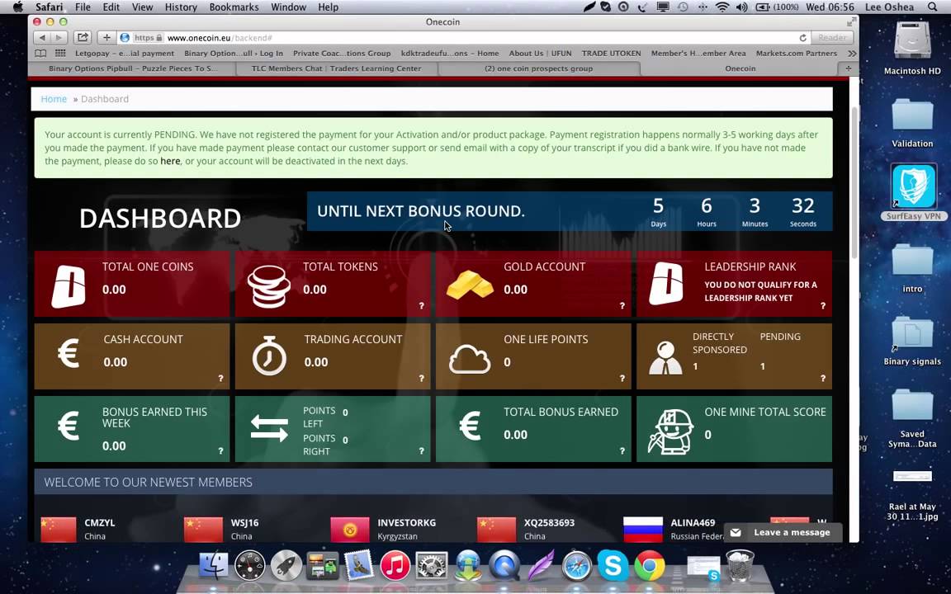The width and height of the screenshot is (951, 594).
Task: Click the One Life Points cloud icon
Action: click(x=470, y=360)
